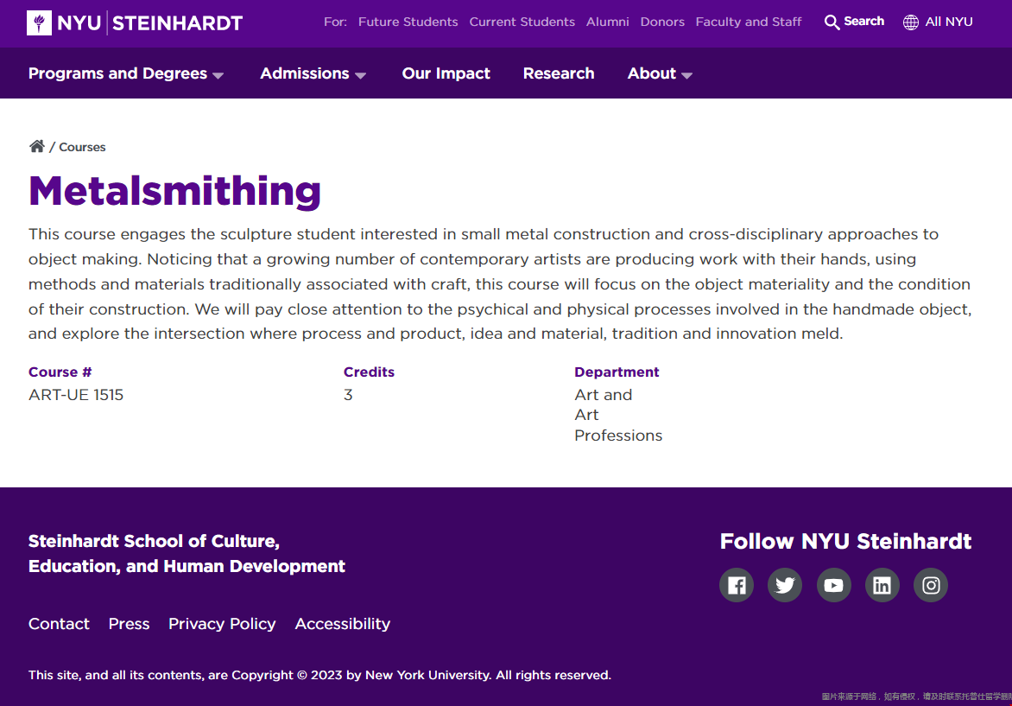This screenshot has width=1012, height=706.
Task: Open the Search magnifier icon
Action: click(x=832, y=22)
